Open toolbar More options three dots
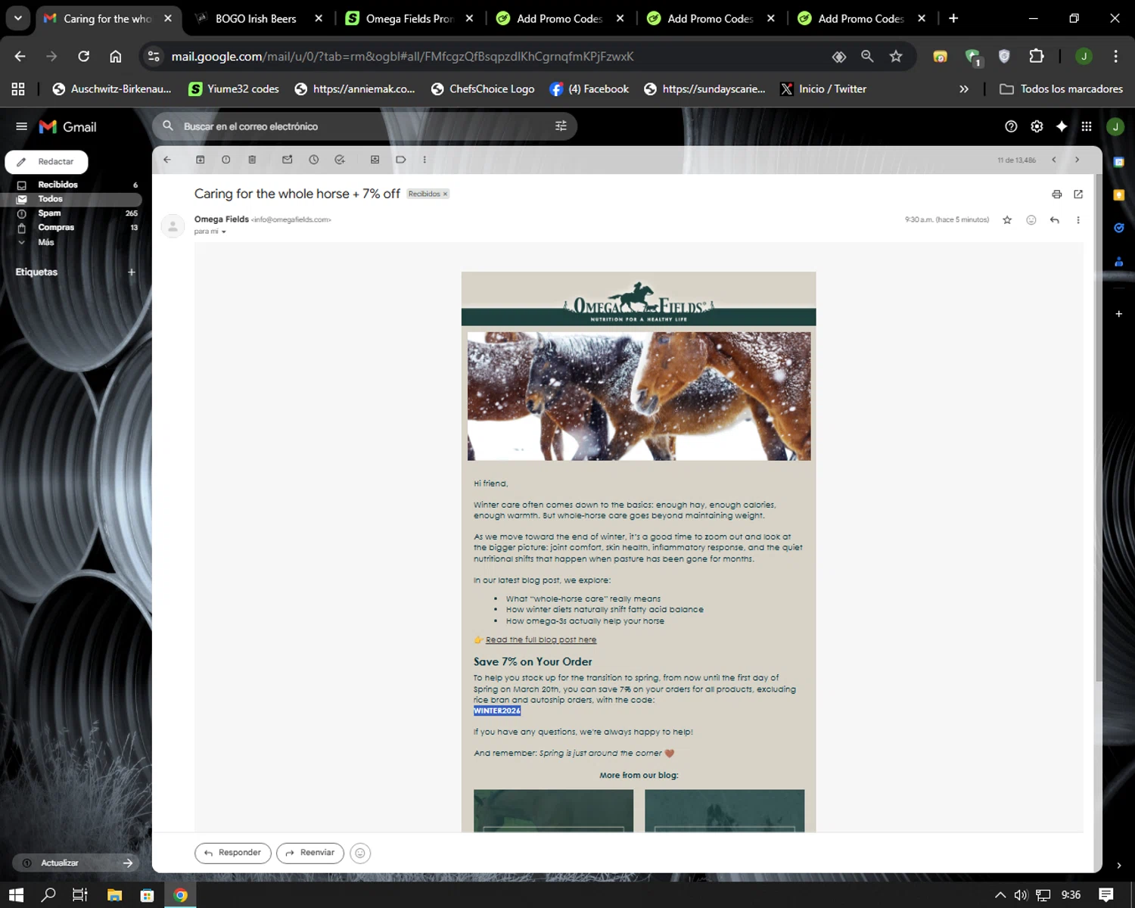Viewport: 1135px width, 908px height. (424, 160)
